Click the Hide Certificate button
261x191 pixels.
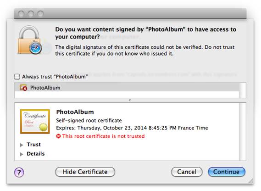click(85, 172)
